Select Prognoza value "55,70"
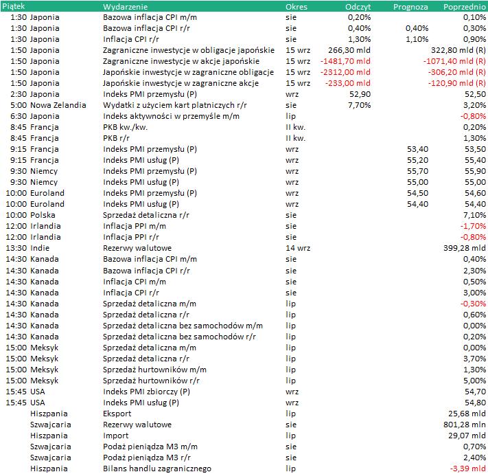The width and height of the screenshot is (488, 474). pos(418,171)
